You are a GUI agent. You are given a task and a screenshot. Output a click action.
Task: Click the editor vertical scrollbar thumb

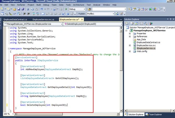pyautogui.click(x=121, y=51)
